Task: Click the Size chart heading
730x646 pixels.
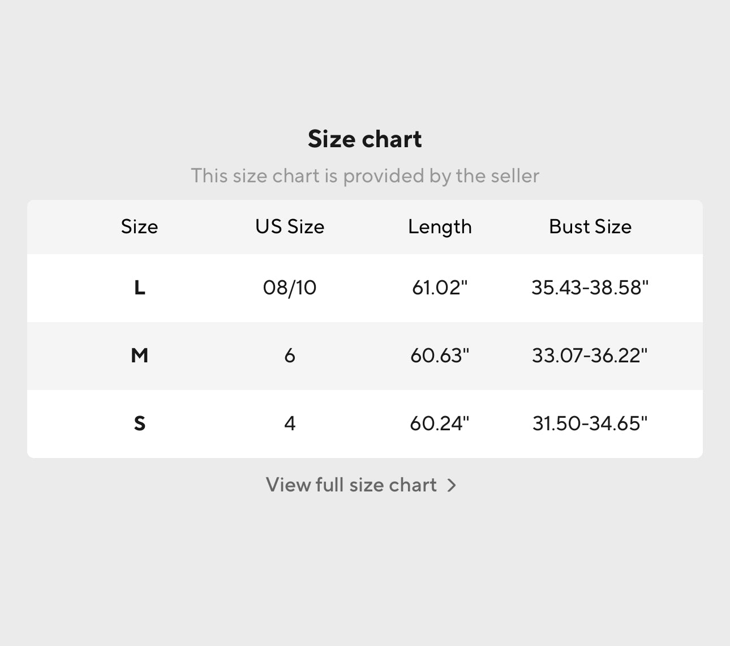Action: pos(365,139)
